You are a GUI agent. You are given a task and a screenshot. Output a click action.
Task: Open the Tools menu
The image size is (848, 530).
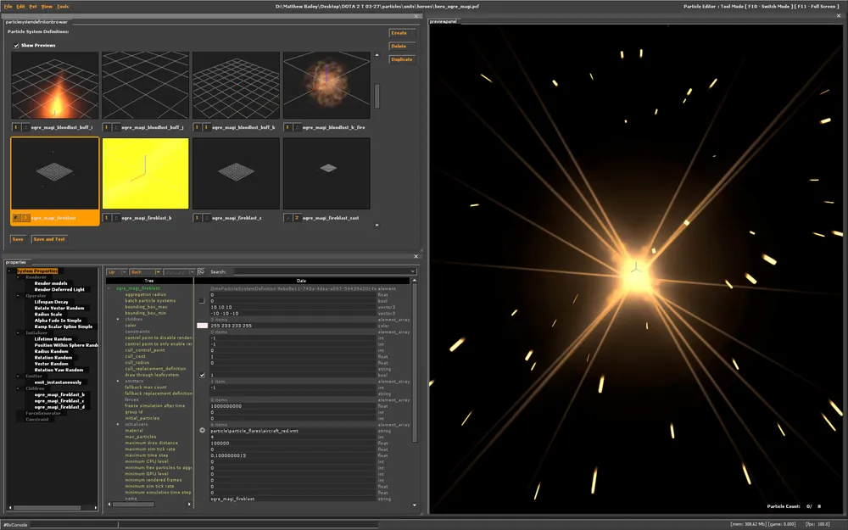(63, 6)
